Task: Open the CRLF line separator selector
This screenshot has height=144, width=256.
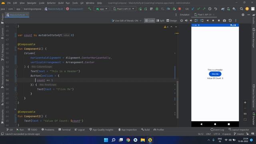Action: [208, 134]
